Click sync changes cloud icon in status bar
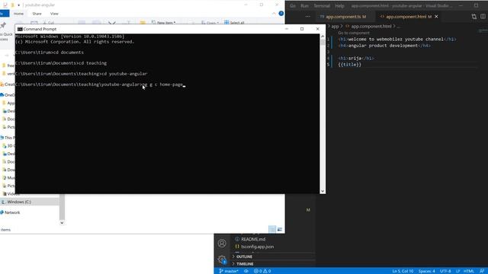 coord(246,271)
